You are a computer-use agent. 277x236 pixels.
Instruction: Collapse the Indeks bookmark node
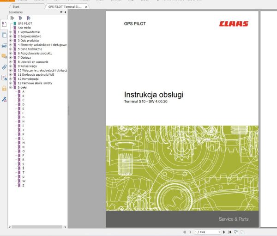[11, 87]
